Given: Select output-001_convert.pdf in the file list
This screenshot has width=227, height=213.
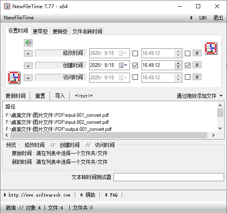Looking at the screenshot, I should click(x=59, y=129).
